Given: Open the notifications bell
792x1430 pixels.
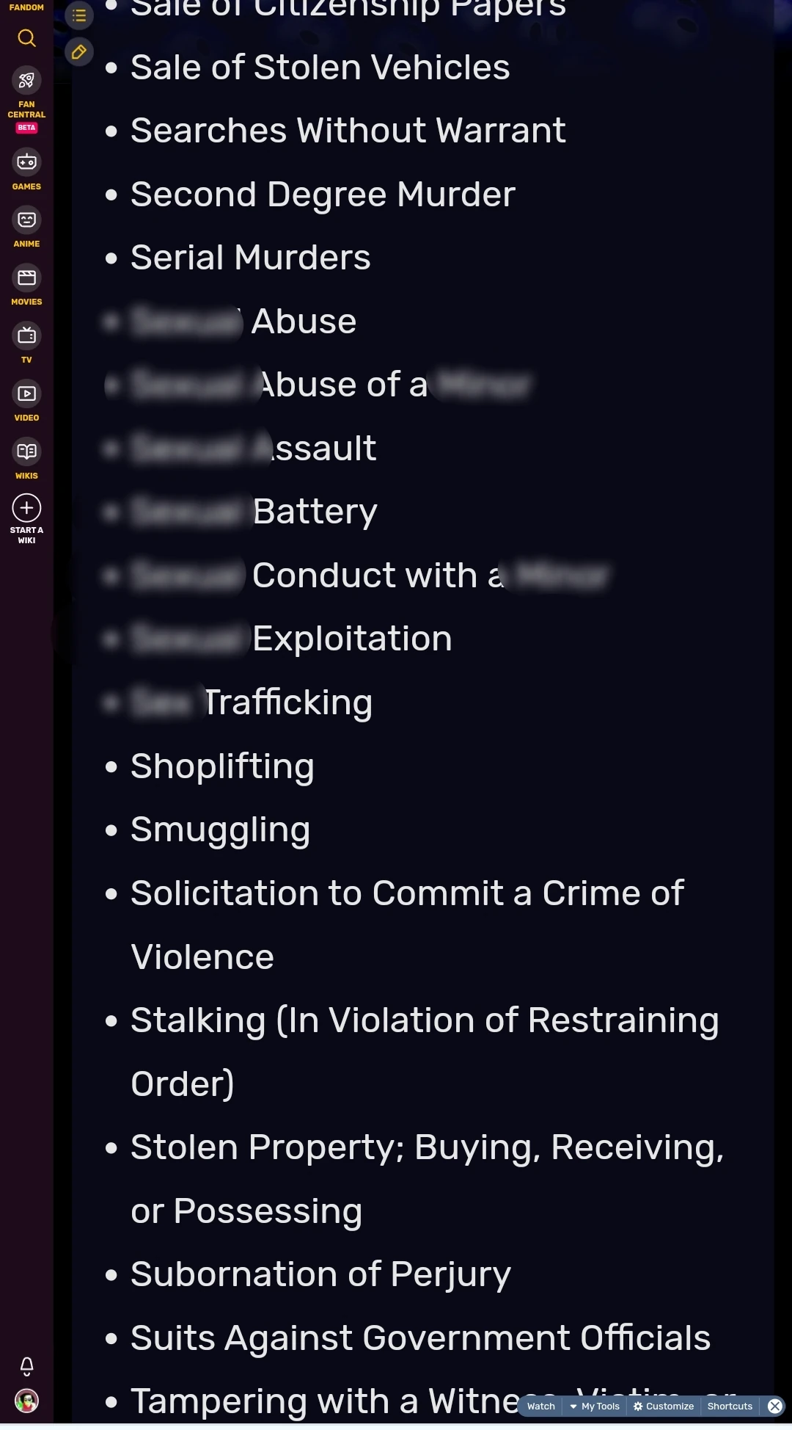Looking at the screenshot, I should (x=26, y=1366).
